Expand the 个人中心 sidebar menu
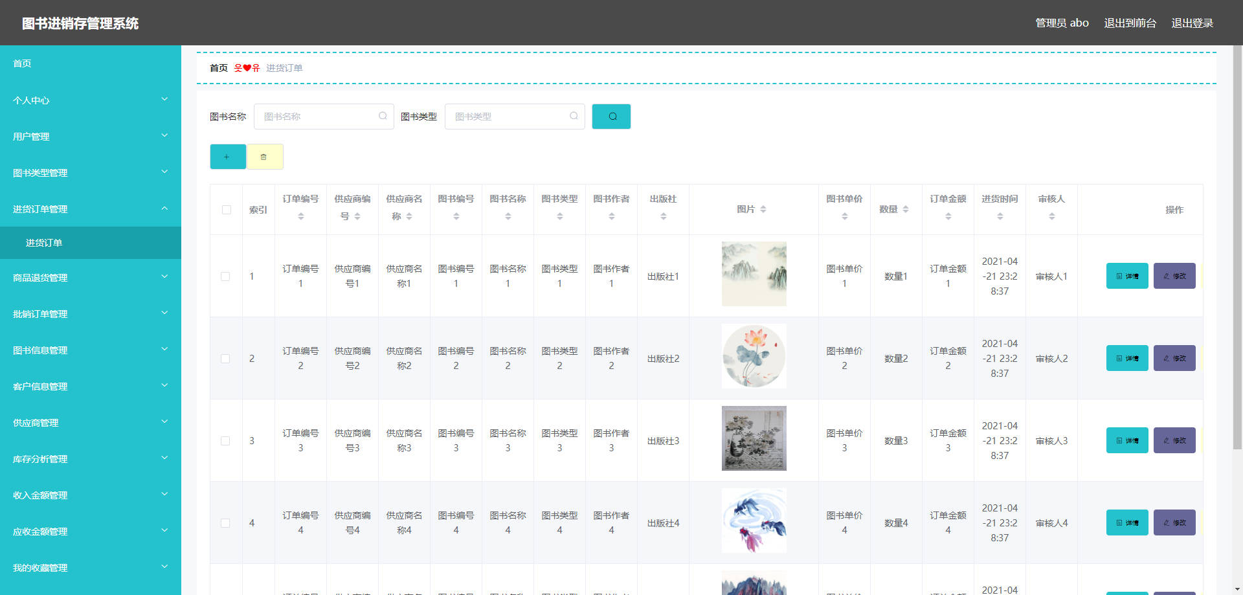The height and width of the screenshot is (595, 1243). point(91,100)
